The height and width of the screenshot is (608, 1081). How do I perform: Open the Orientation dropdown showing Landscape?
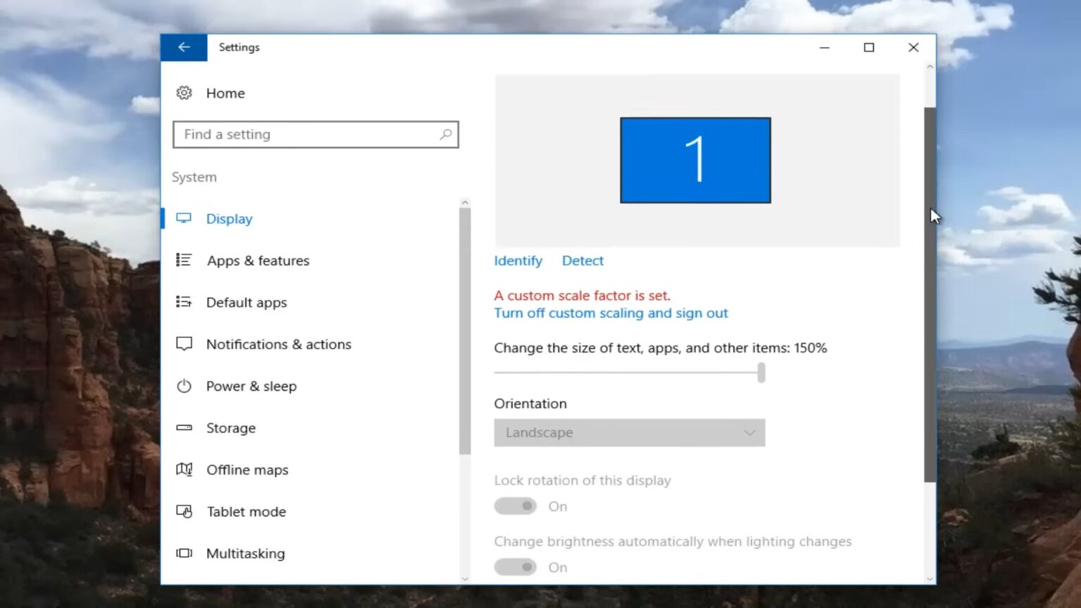pos(629,432)
